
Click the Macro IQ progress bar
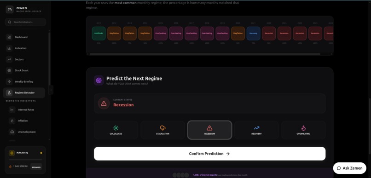[x=25, y=160]
